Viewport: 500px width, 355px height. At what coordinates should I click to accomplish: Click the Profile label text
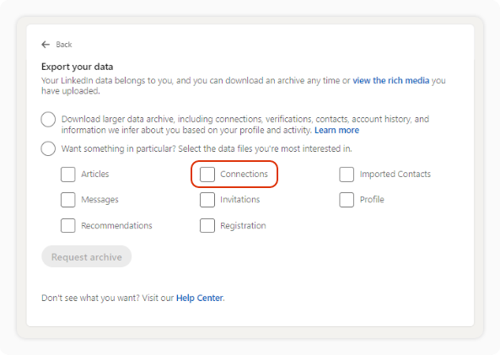pyautogui.click(x=372, y=200)
